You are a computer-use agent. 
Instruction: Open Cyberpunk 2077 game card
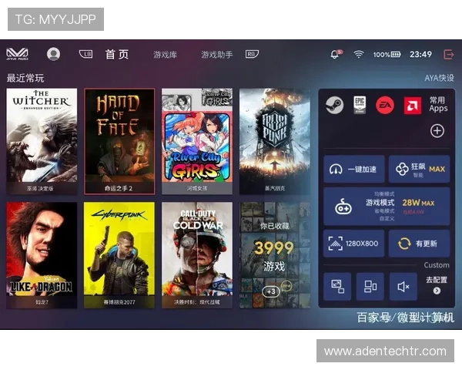click(x=119, y=255)
